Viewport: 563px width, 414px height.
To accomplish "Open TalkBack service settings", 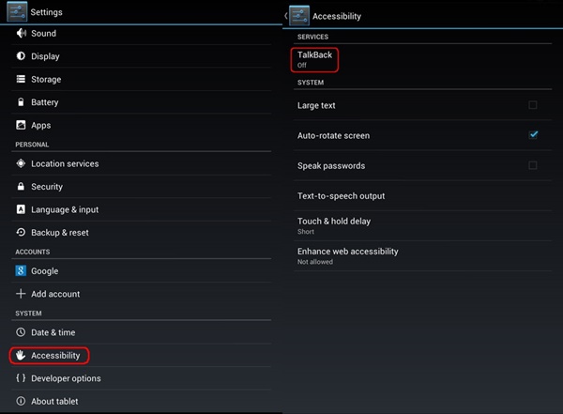I will click(422, 60).
